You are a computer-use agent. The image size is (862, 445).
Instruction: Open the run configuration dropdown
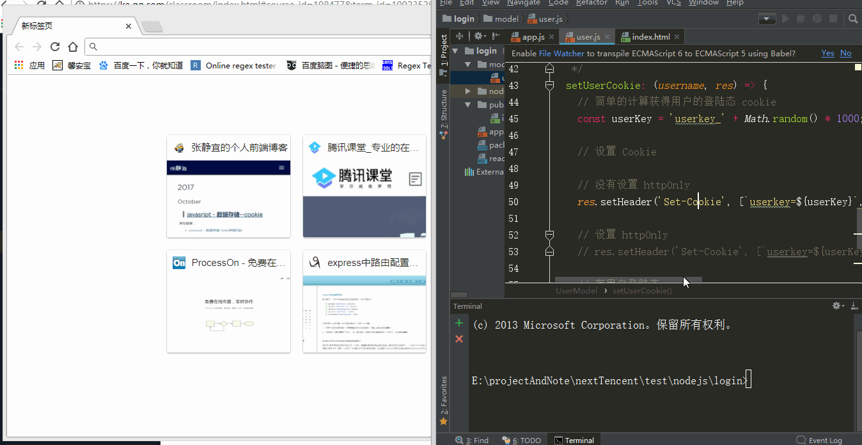(767, 19)
